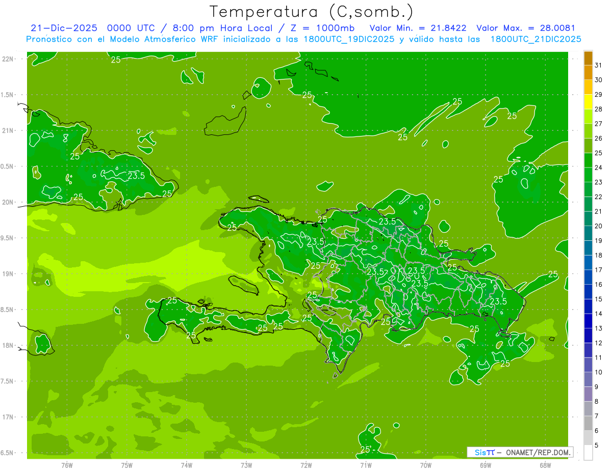Click the '0000 UTC' time label
This screenshot has height=472, width=612.
130,28
